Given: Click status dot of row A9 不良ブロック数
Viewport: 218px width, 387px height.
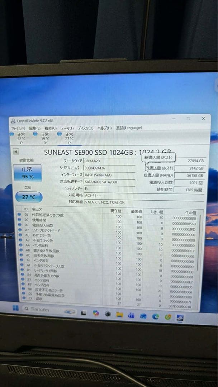Looking at the screenshot, I should [x=20, y=240].
